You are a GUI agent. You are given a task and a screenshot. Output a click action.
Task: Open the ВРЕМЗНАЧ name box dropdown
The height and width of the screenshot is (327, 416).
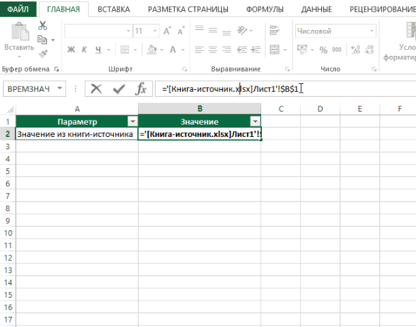coord(60,89)
